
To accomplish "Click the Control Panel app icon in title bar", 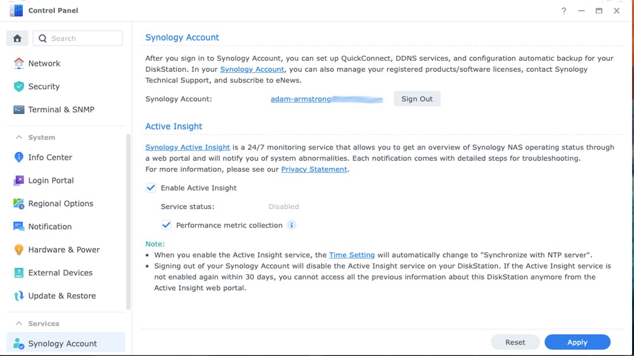I will coord(16,11).
